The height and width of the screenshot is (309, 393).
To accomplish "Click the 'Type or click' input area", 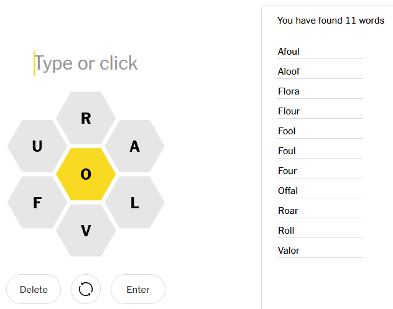I will 86,63.
